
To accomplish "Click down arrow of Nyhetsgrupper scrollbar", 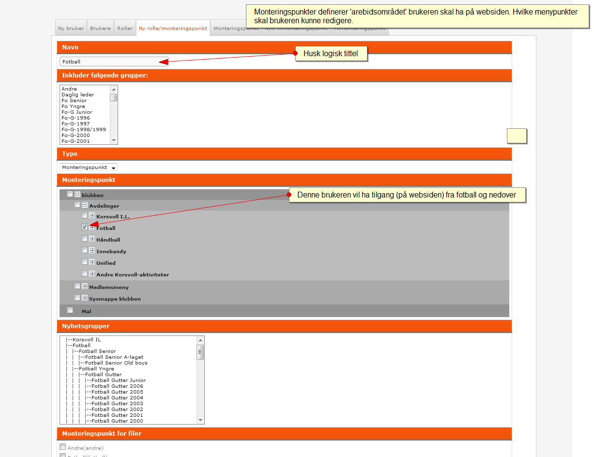I will coord(200,420).
